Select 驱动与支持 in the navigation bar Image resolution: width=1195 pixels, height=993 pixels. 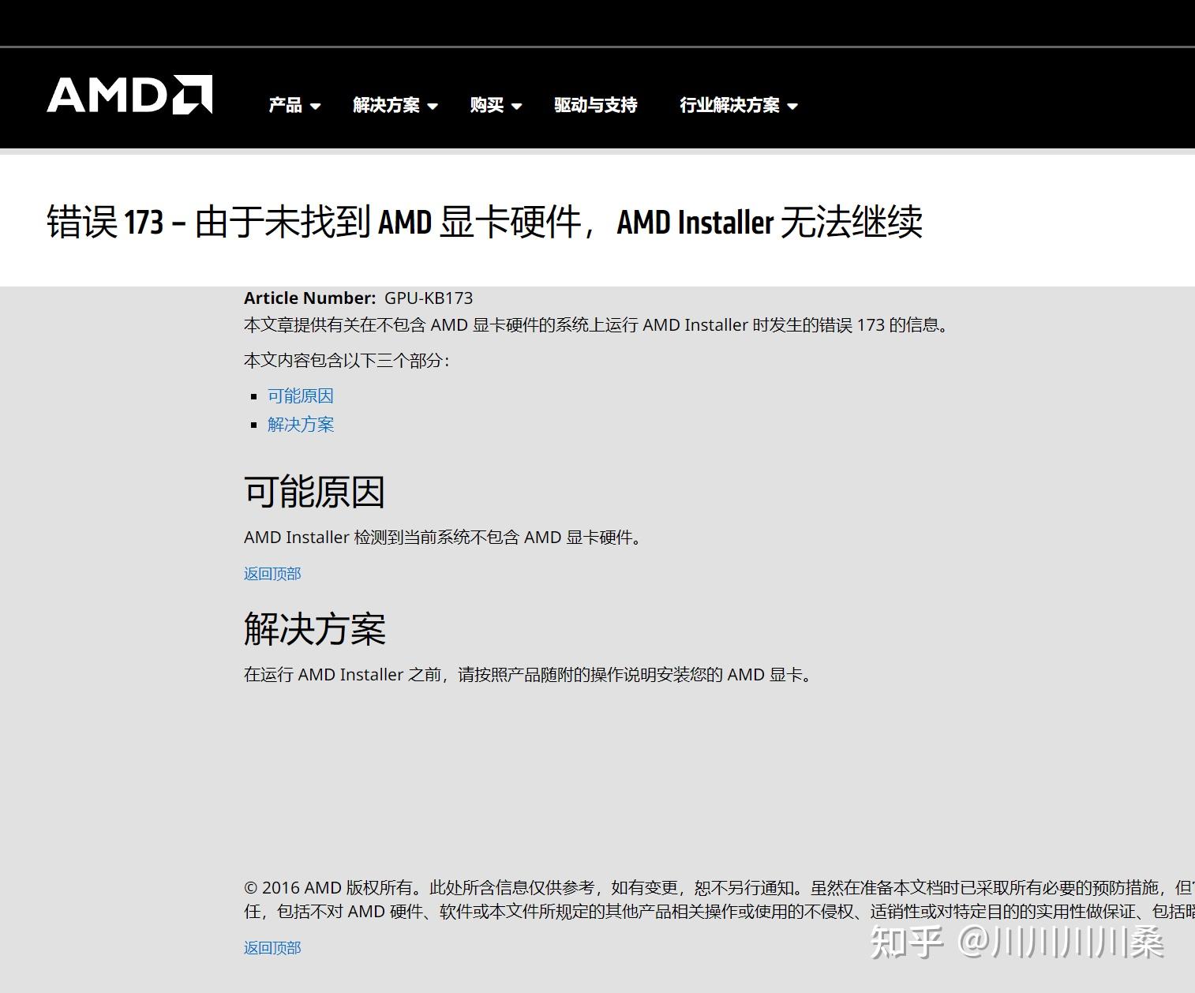[597, 104]
